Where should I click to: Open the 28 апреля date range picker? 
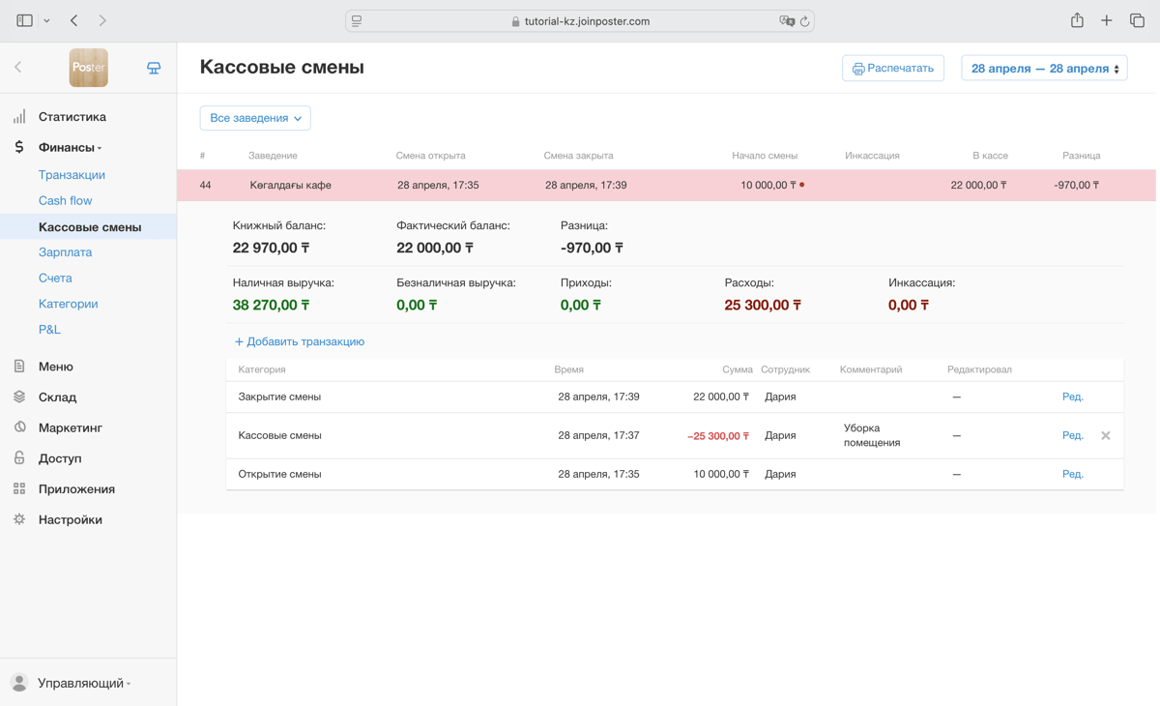point(1044,69)
